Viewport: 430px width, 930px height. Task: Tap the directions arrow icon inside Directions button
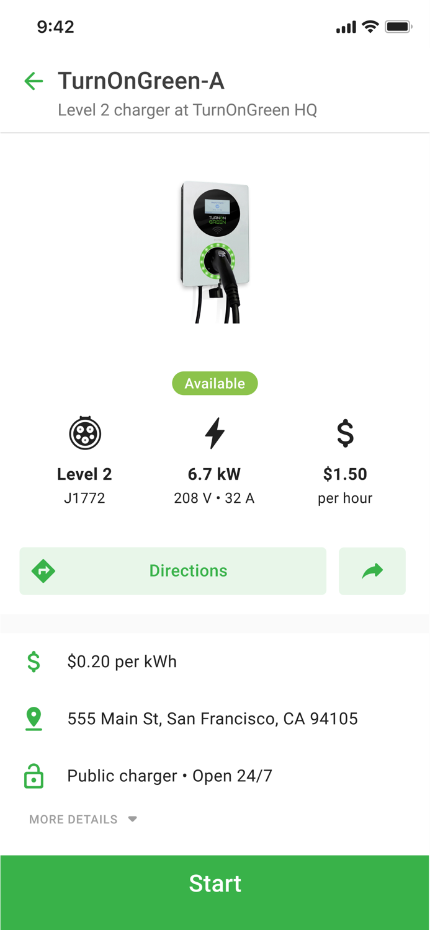click(x=43, y=570)
